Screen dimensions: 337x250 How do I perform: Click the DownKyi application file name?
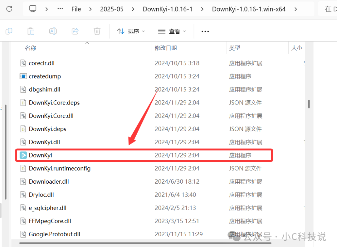(40, 155)
